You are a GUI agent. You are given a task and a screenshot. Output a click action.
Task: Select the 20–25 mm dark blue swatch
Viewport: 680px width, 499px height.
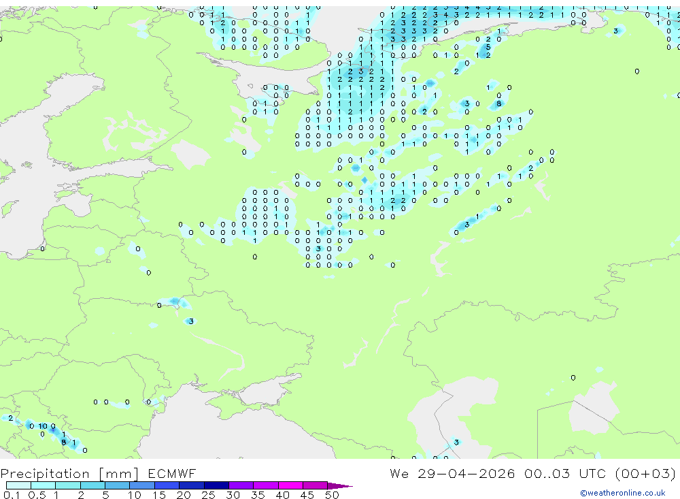click(x=192, y=485)
